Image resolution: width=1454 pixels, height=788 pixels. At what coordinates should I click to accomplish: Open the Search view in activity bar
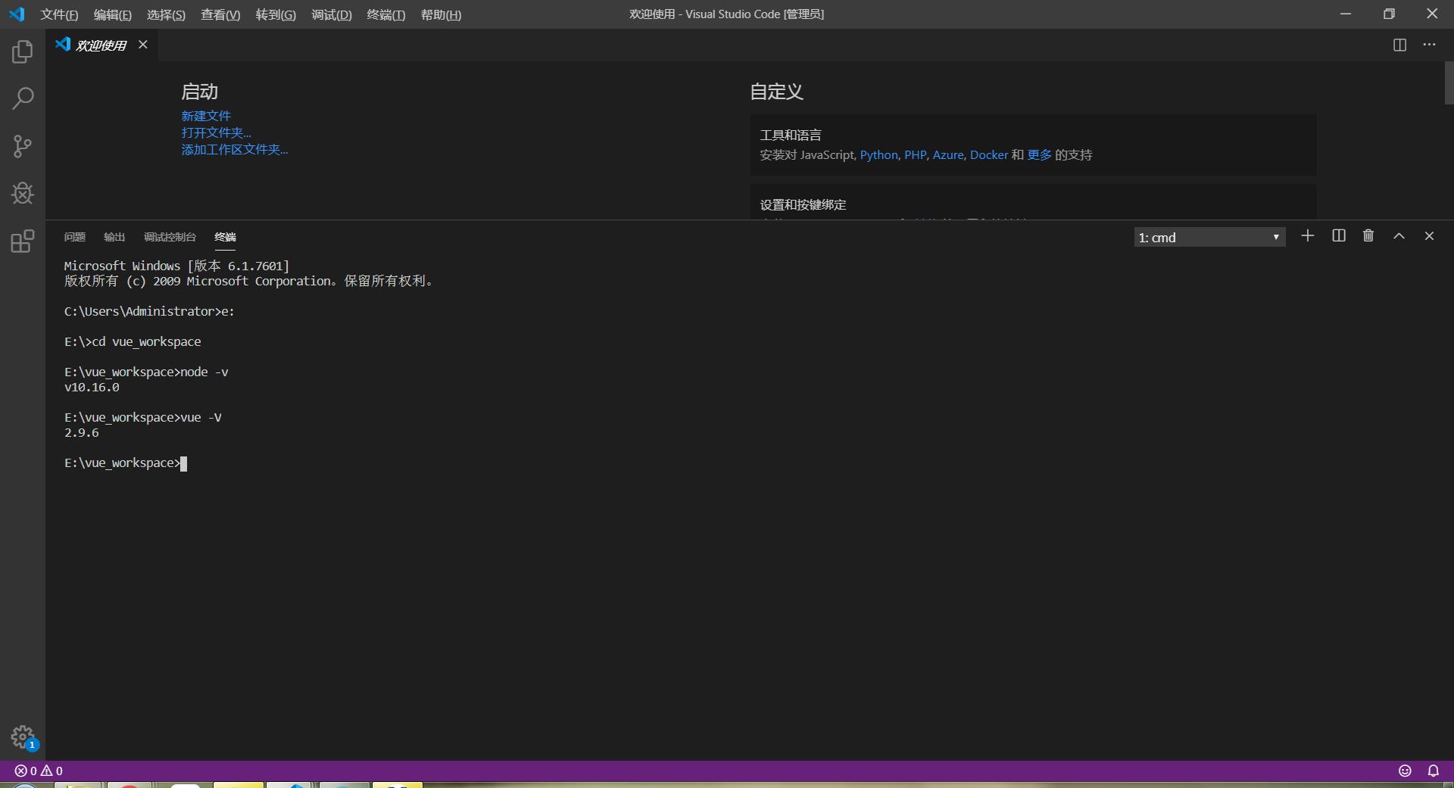[23, 98]
